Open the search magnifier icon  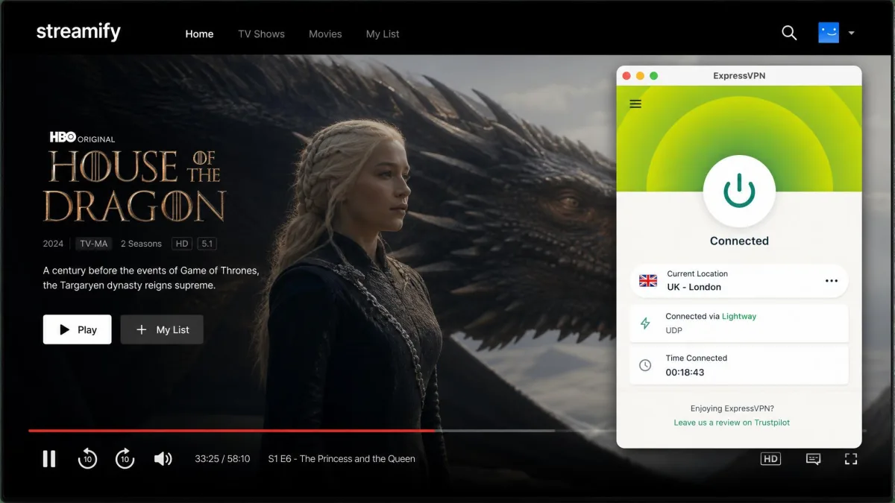[x=789, y=33]
